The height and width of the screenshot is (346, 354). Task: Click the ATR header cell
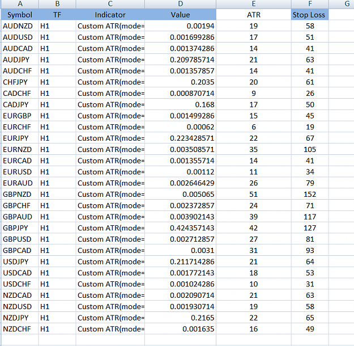(x=254, y=15)
